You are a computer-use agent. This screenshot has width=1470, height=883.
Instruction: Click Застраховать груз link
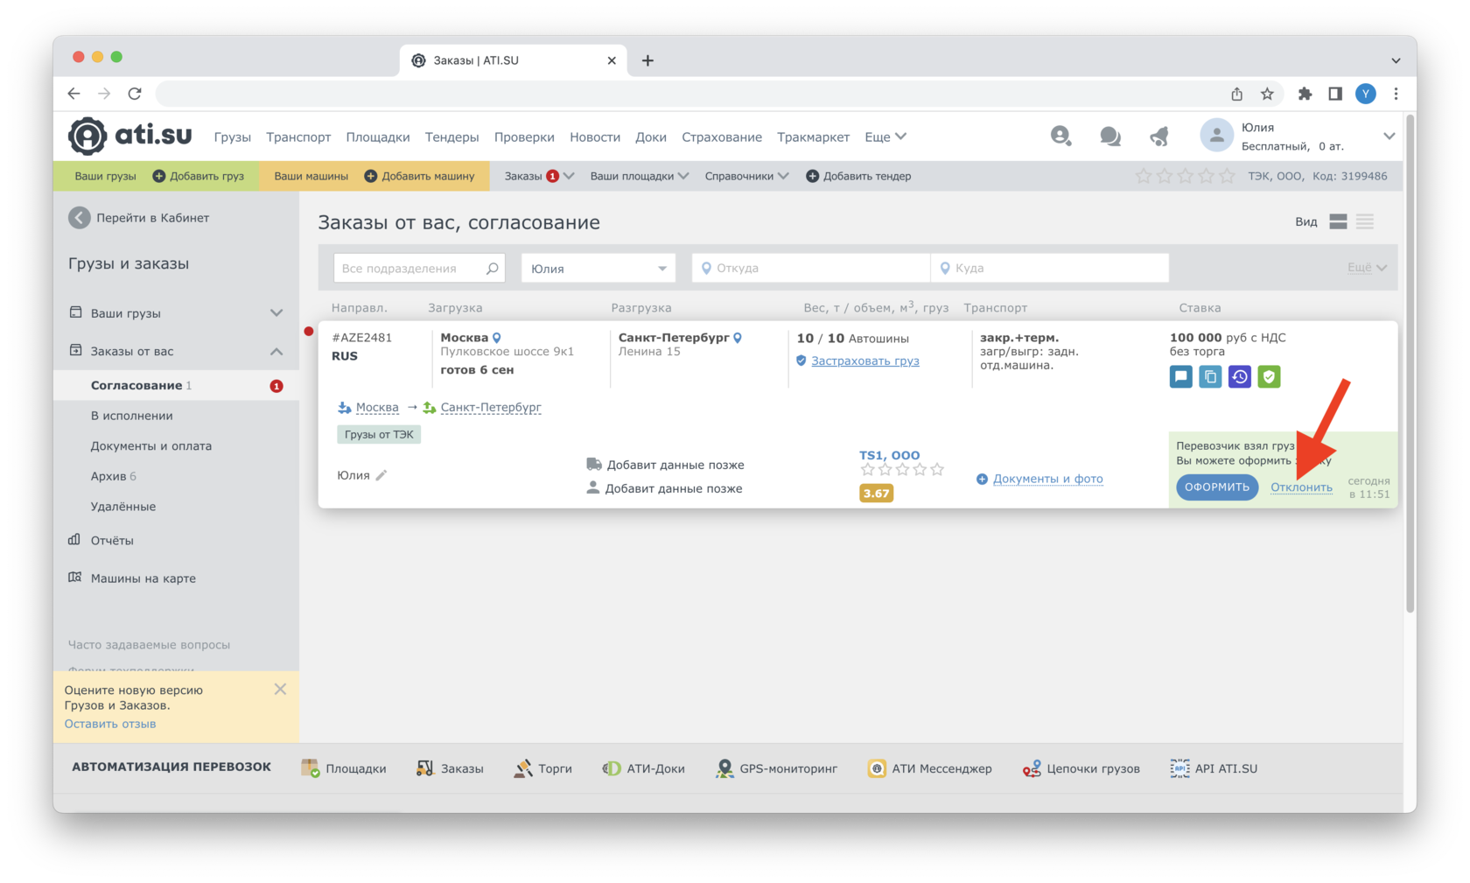(x=864, y=361)
